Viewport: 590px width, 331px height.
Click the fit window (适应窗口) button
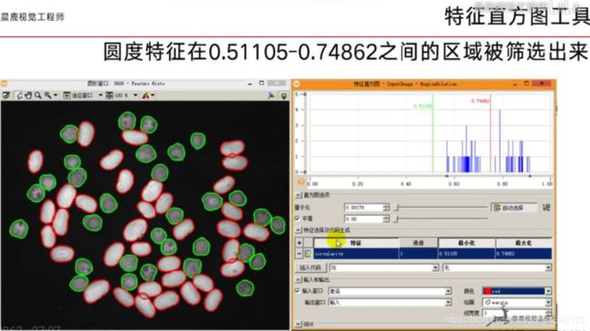tap(77, 95)
